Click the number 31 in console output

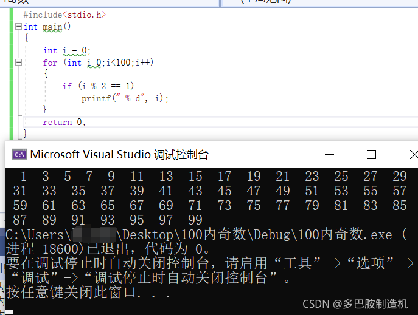click(x=20, y=191)
